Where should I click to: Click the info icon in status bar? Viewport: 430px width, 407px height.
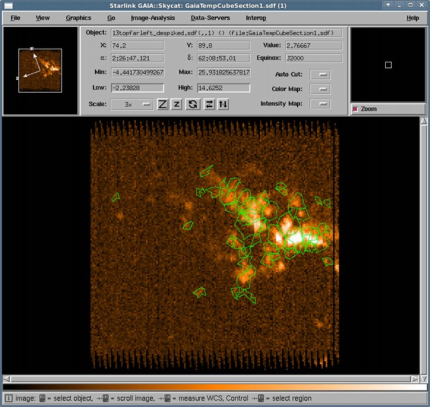(x=8, y=398)
